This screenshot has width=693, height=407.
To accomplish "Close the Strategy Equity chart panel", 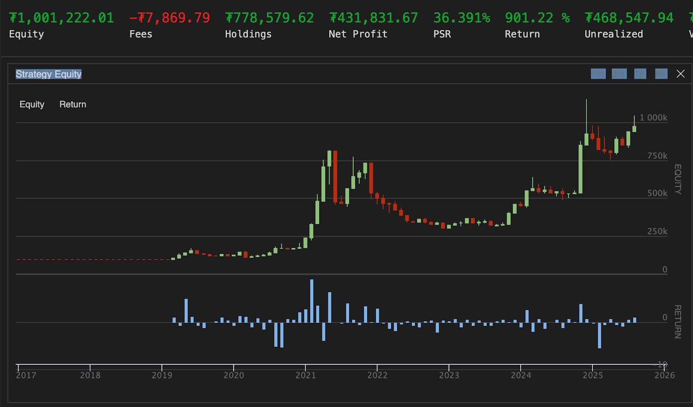I will click(680, 74).
